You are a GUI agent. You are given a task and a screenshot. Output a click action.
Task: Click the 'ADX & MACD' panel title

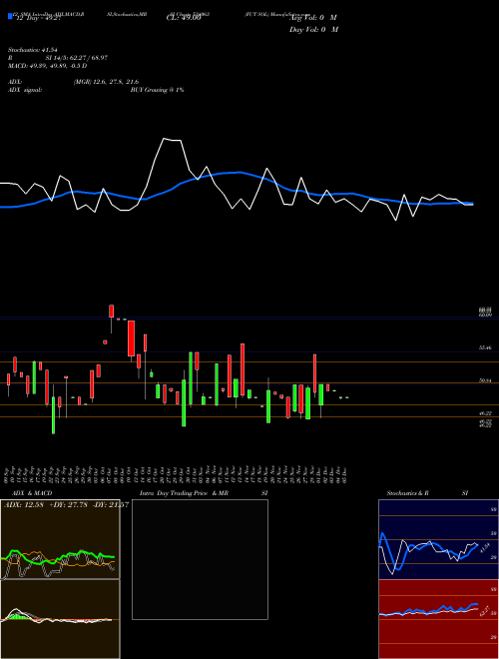(32, 493)
